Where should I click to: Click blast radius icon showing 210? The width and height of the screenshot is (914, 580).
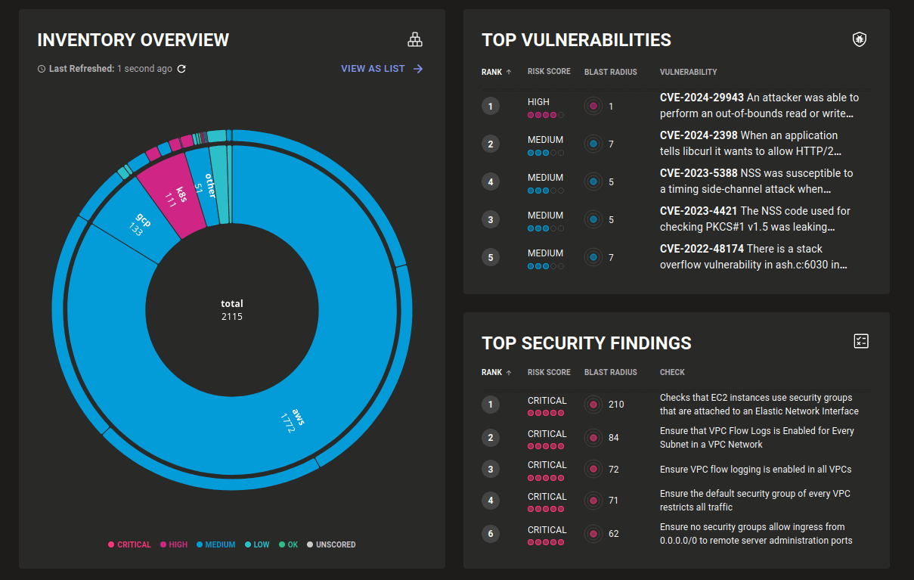tap(593, 405)
